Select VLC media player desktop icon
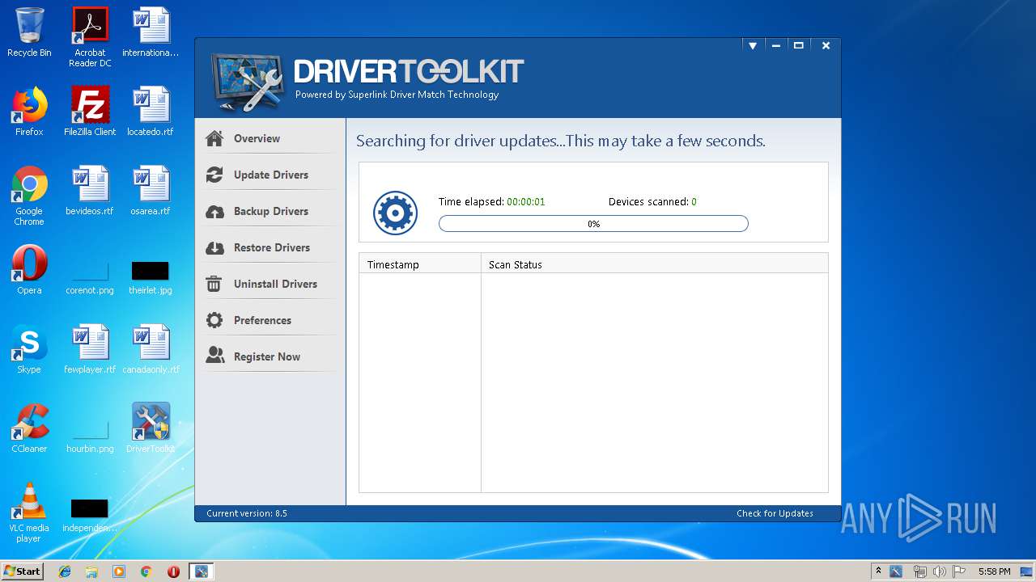Screen dimensions: 1036x582 (29, 513)
